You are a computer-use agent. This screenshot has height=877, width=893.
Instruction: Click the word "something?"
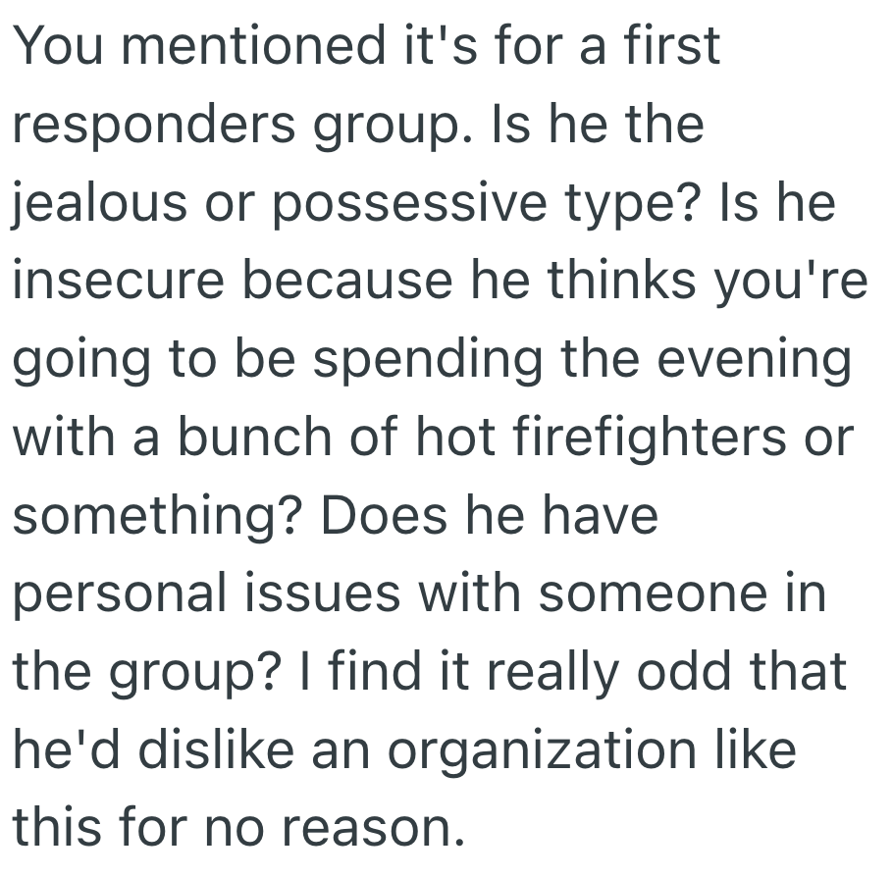[156, 517]
